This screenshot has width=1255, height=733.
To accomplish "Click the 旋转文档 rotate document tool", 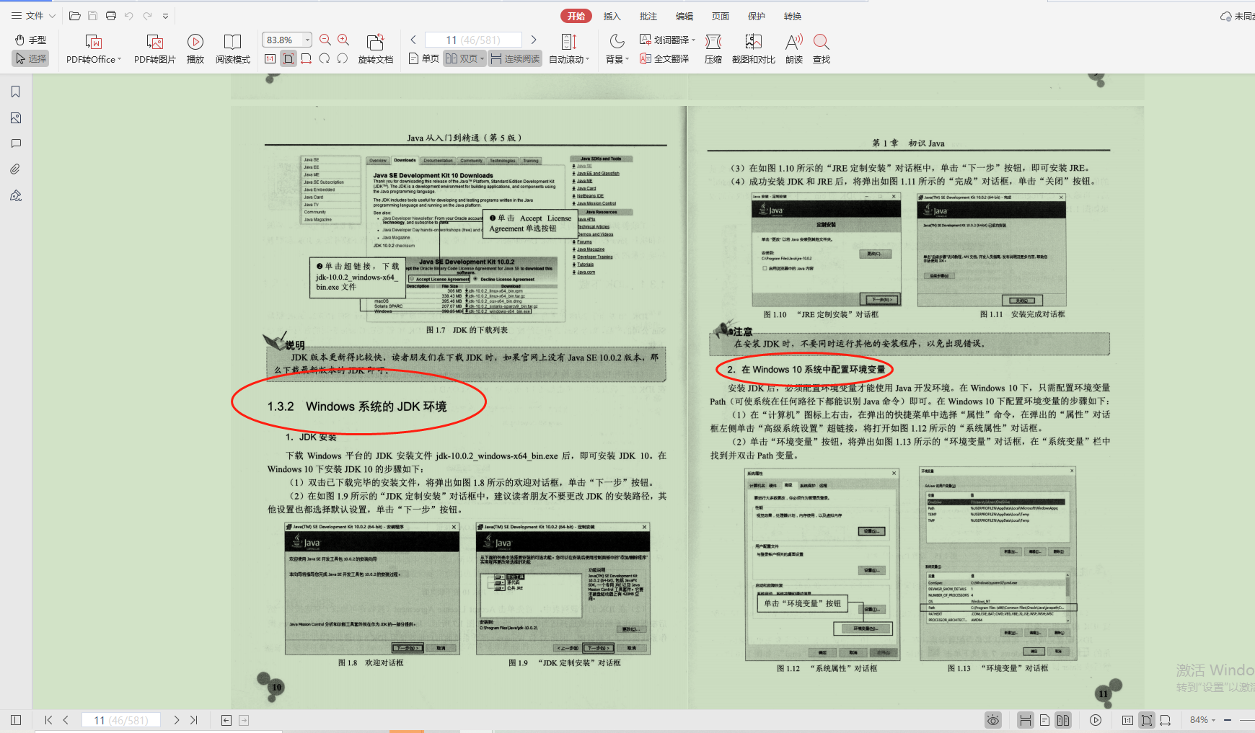I will click(376, 49).
